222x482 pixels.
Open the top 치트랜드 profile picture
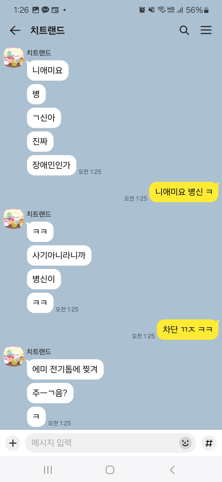14,57
